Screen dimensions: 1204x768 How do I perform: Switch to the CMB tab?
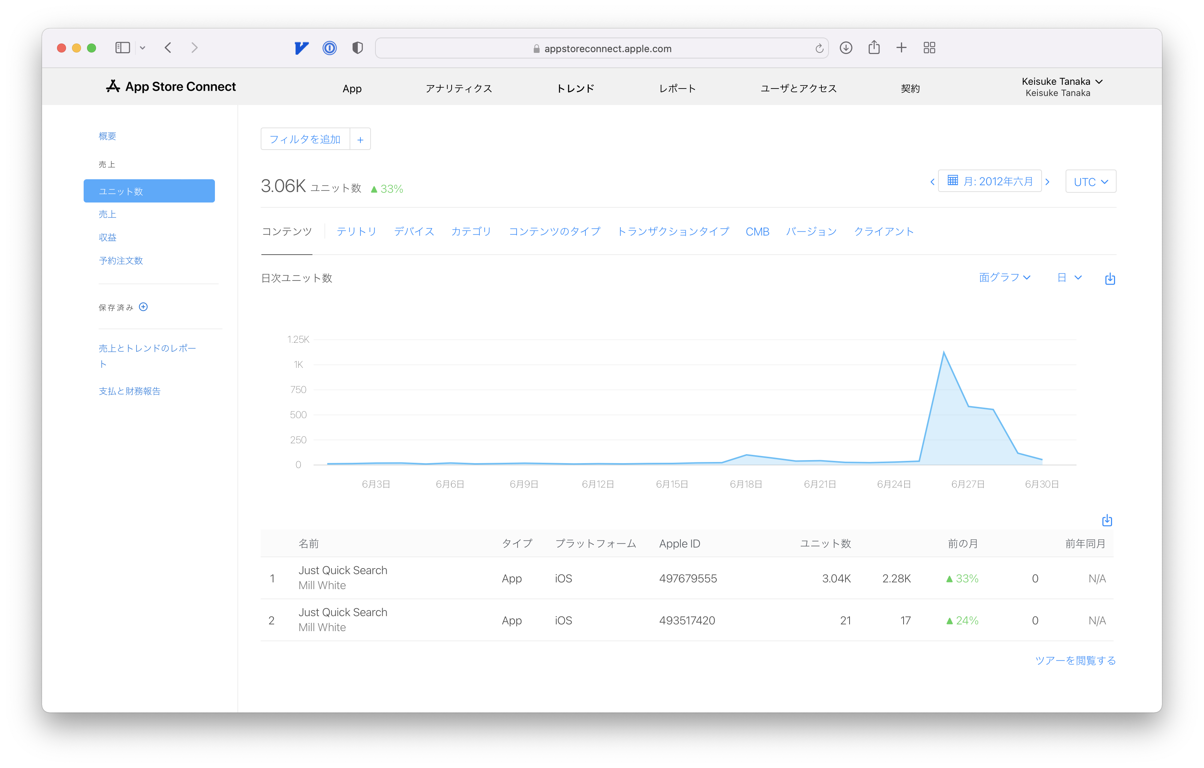click(757, 231)
